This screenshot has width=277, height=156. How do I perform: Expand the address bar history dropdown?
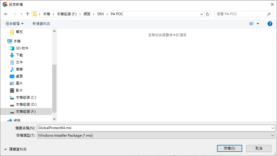tap(202, 14)
